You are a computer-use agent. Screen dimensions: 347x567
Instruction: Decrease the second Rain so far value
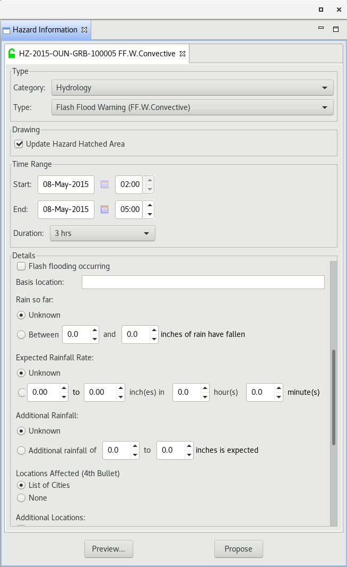(x=154, y=339)
